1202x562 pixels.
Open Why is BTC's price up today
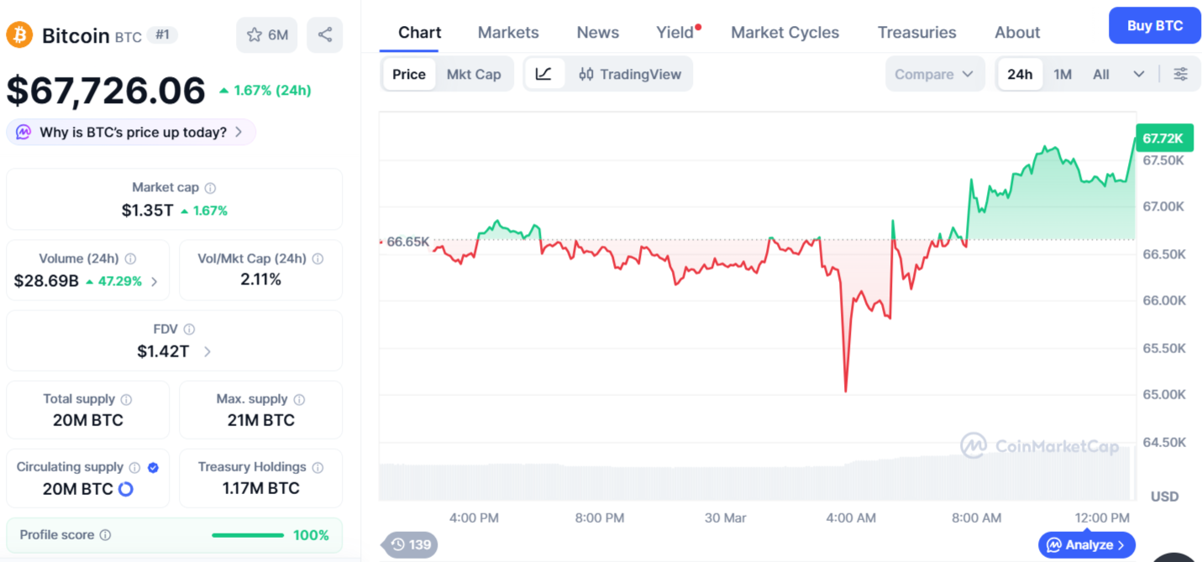click(x=130, y=132)
